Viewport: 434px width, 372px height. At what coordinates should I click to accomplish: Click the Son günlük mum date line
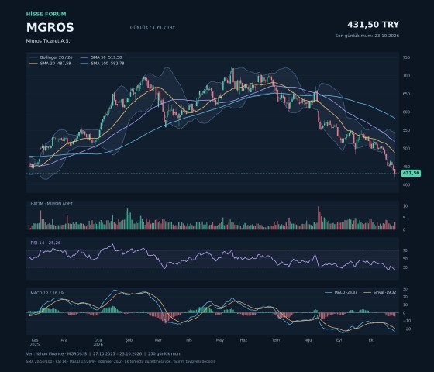coord(367,36)
